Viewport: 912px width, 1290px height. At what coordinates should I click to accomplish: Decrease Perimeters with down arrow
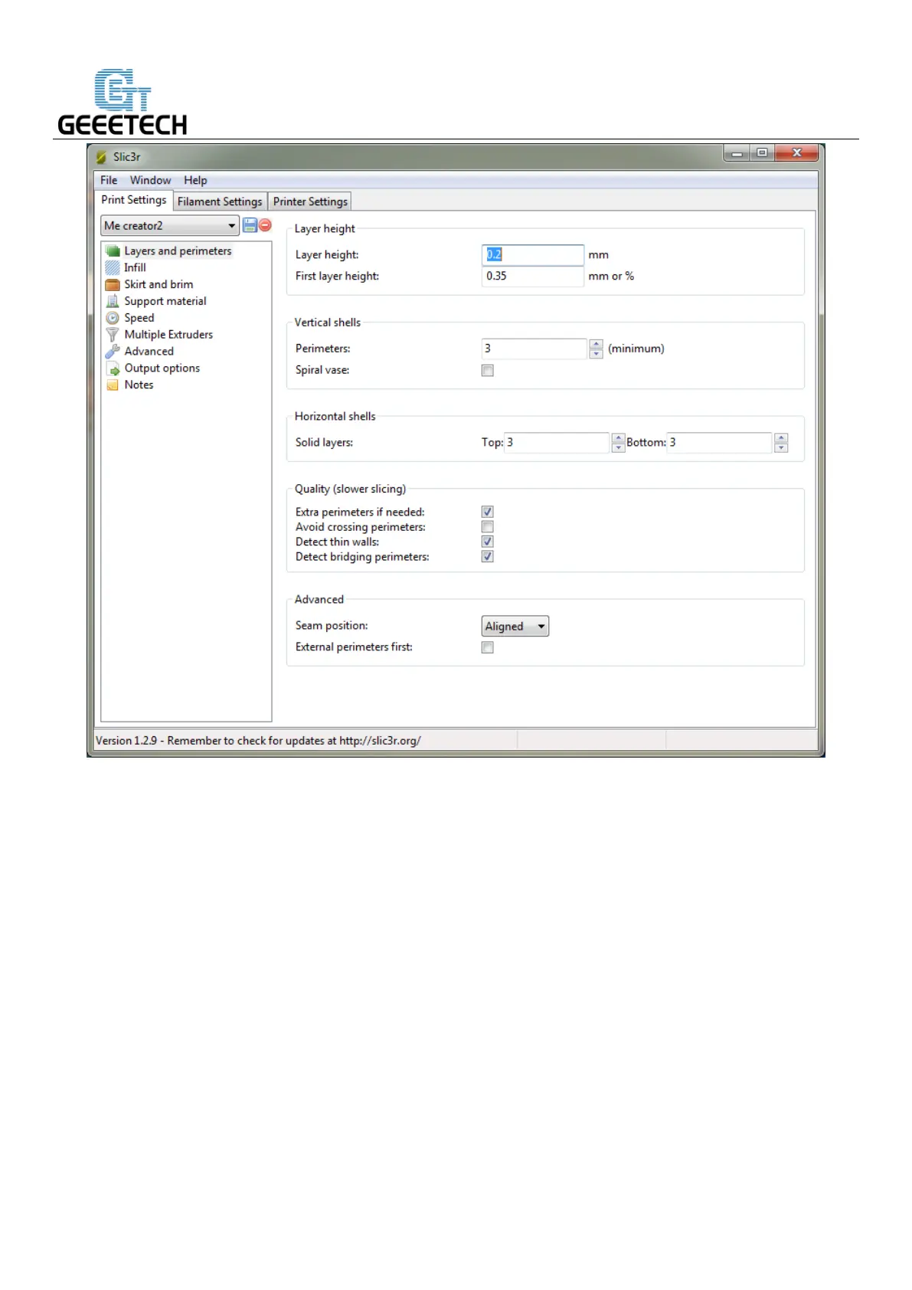(597, 354)
